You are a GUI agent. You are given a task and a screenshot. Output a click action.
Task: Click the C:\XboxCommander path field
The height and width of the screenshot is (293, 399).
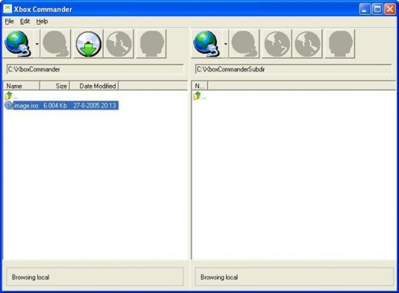click(x=95, y=70)
